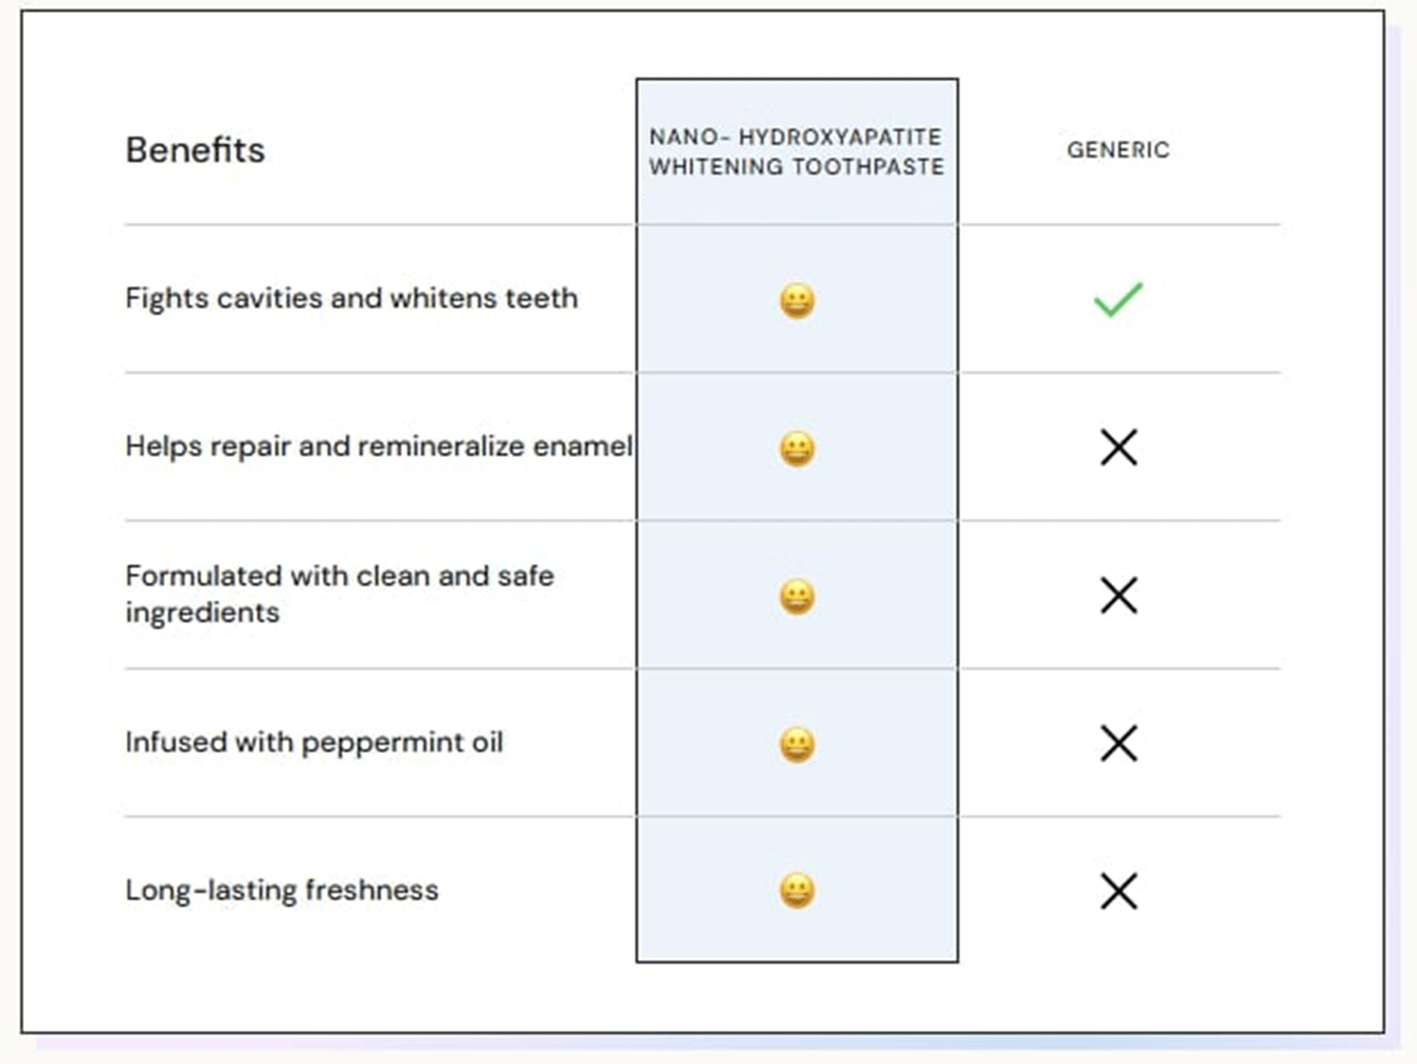Select the Benefits heading
Screen dimensions: 1417x1064
[195, 150]
